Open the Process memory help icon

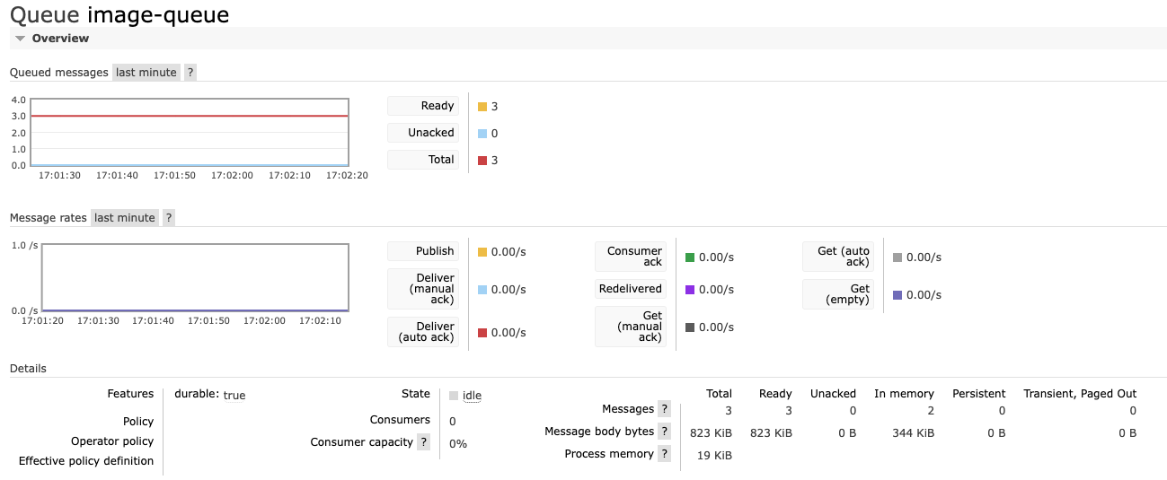pyautogui.click(x=665, y=454)
